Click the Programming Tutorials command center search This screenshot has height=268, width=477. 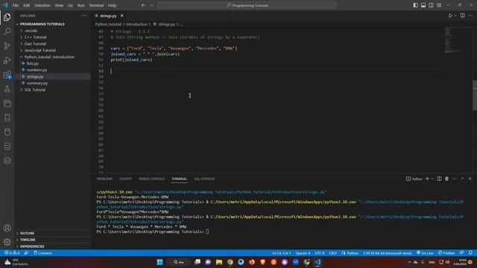247,5
